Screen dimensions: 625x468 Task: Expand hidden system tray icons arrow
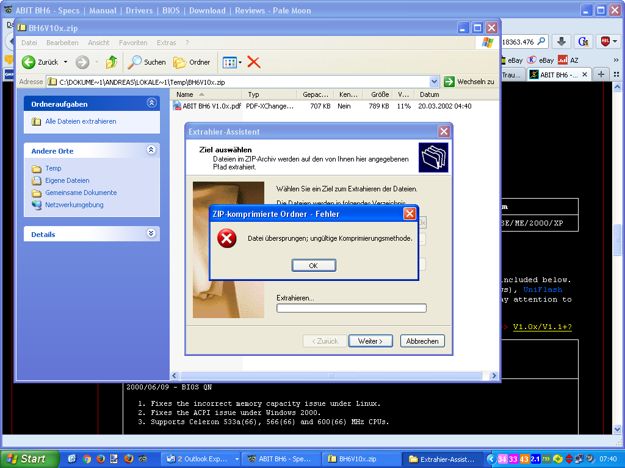[491, 459]
